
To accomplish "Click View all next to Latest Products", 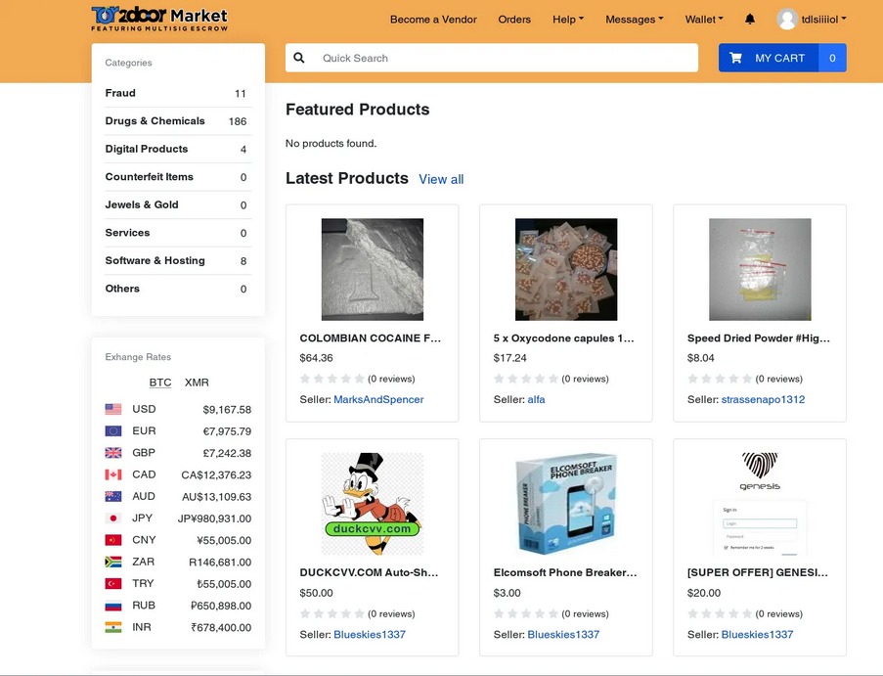I will pos(441,179).
